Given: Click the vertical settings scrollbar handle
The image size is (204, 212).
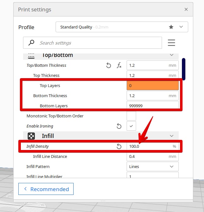Looking at the screenshot, I should [183, 69].
